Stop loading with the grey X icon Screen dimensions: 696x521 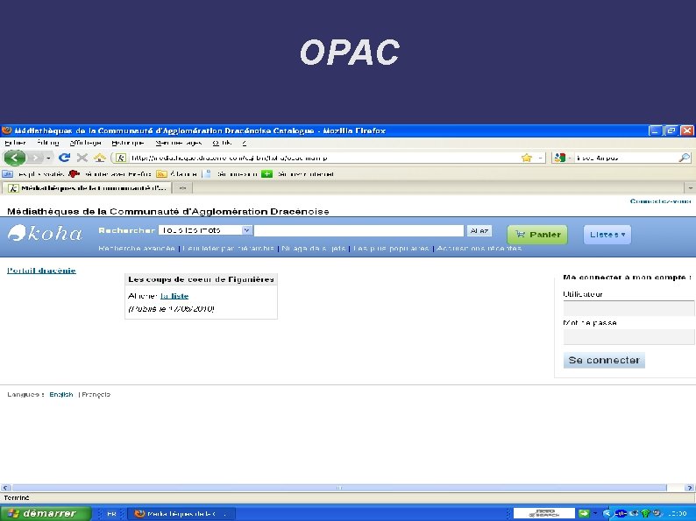pos(82,158)
